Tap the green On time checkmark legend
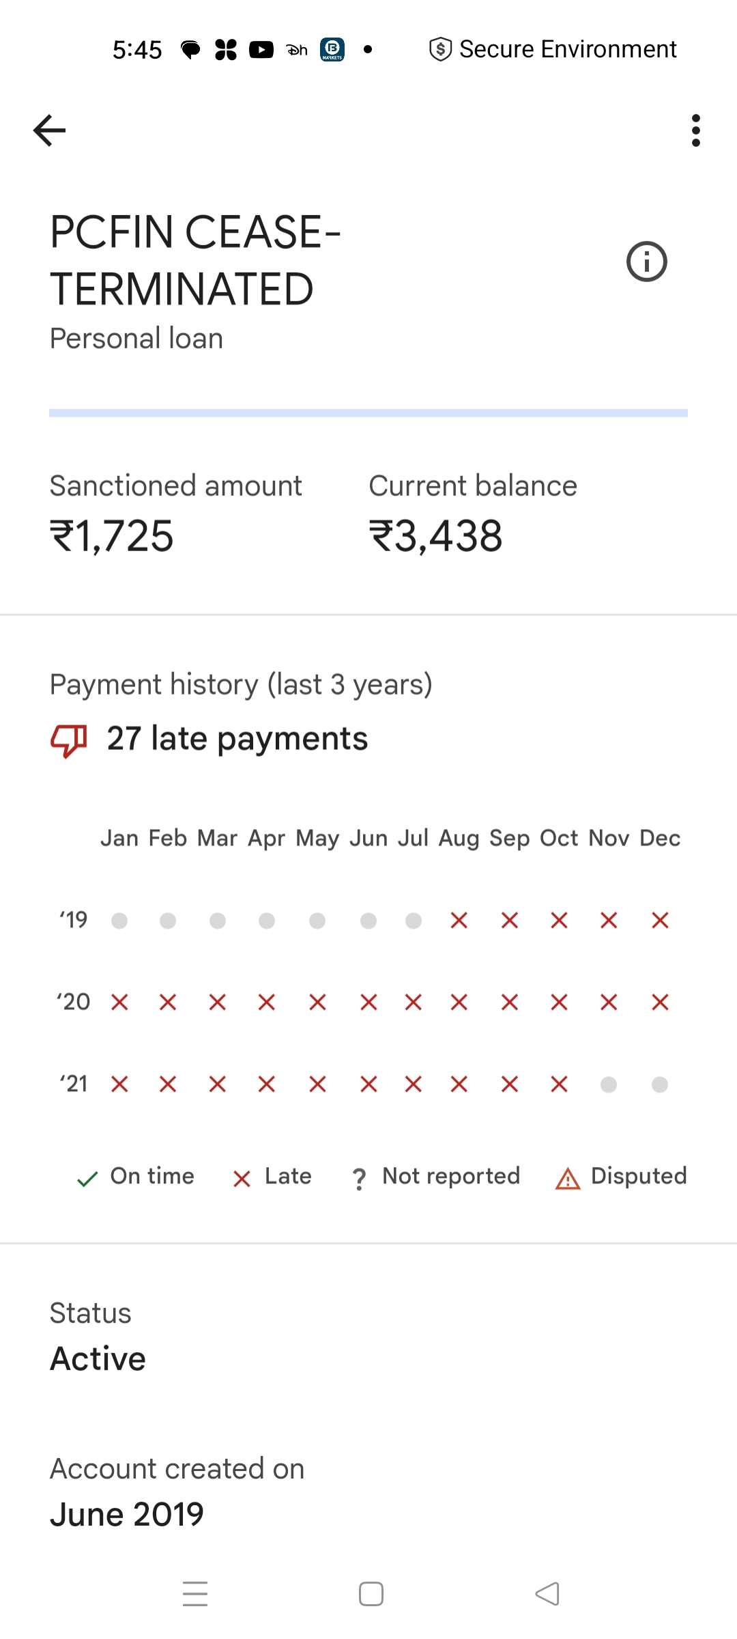Viewport: 737px width, 1639px height. pos(87,1179)
